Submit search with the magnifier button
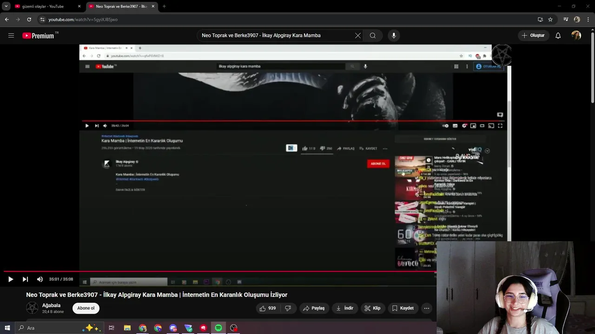The image size is (595, 334). 372,35
